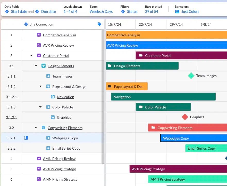Click the blue split-square icon on Webpages Copy row
This screenshot has width=227, height=186.
(x=26, y=138)
